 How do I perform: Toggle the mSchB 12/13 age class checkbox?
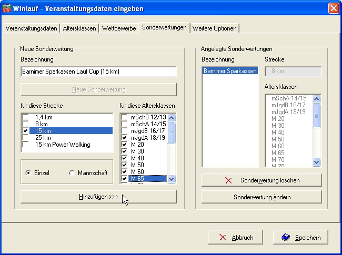124,117
